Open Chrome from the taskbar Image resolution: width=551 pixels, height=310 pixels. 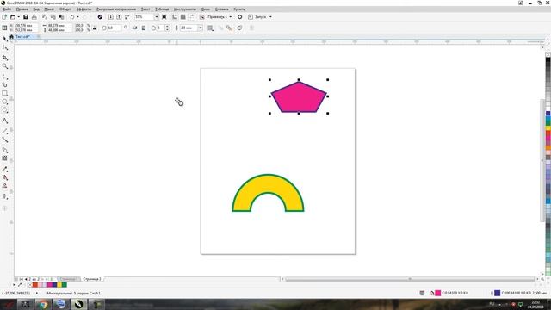pyautogui.click(x=43, y=304)
